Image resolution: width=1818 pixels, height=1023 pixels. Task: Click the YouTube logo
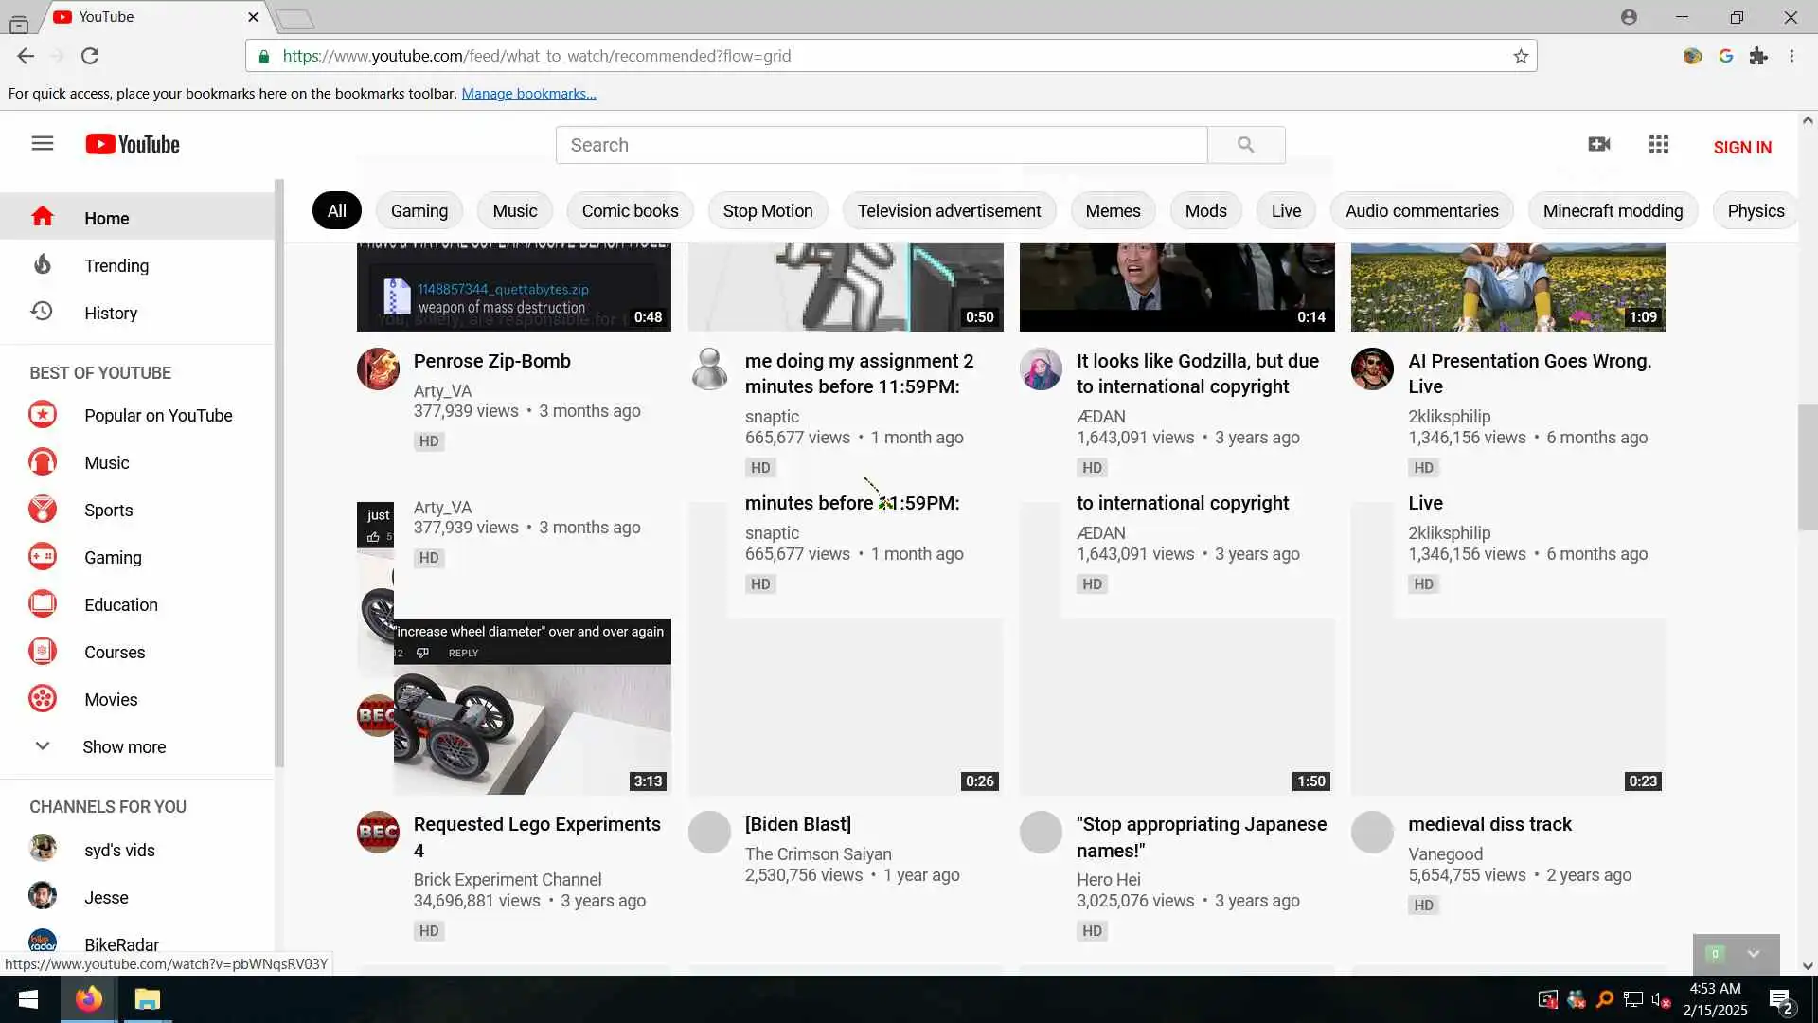133,144
